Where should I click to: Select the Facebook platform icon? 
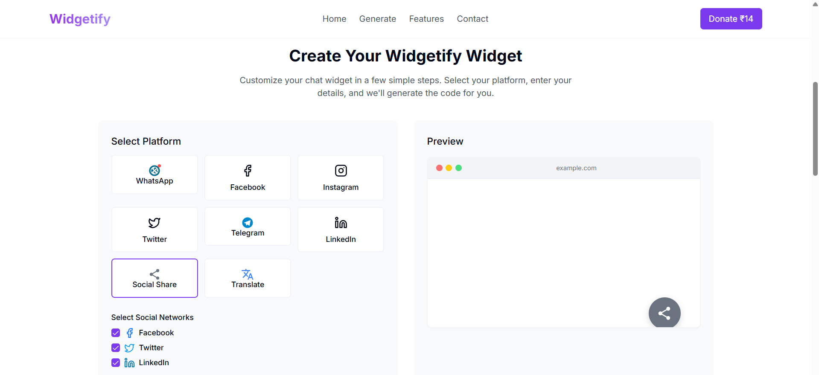point(248,171)
